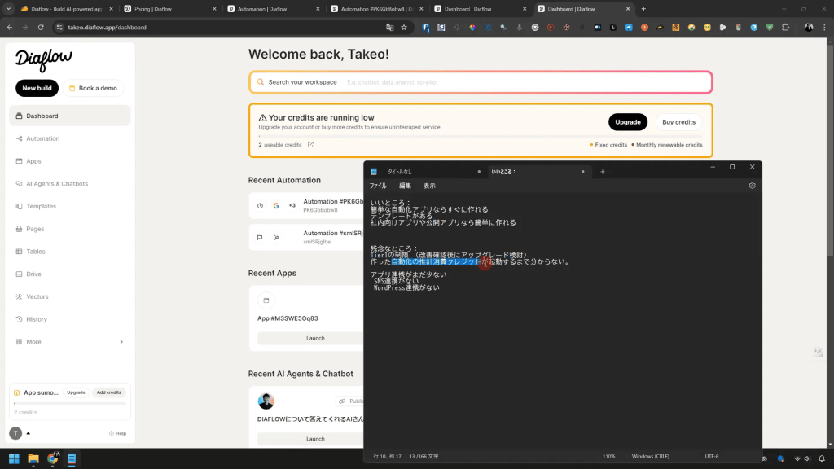834x469 pixels.
Task: Open Notepad from the taskbar
Action: click(72, 458)
